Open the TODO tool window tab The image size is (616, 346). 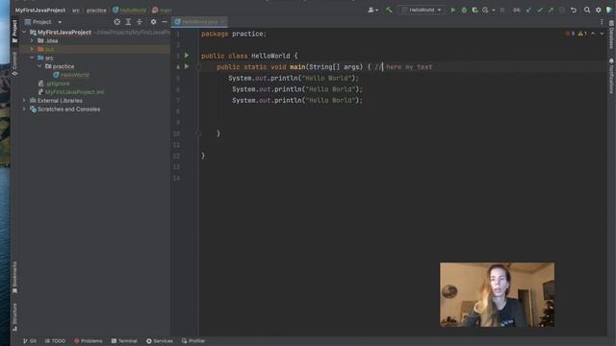[55, 341]
